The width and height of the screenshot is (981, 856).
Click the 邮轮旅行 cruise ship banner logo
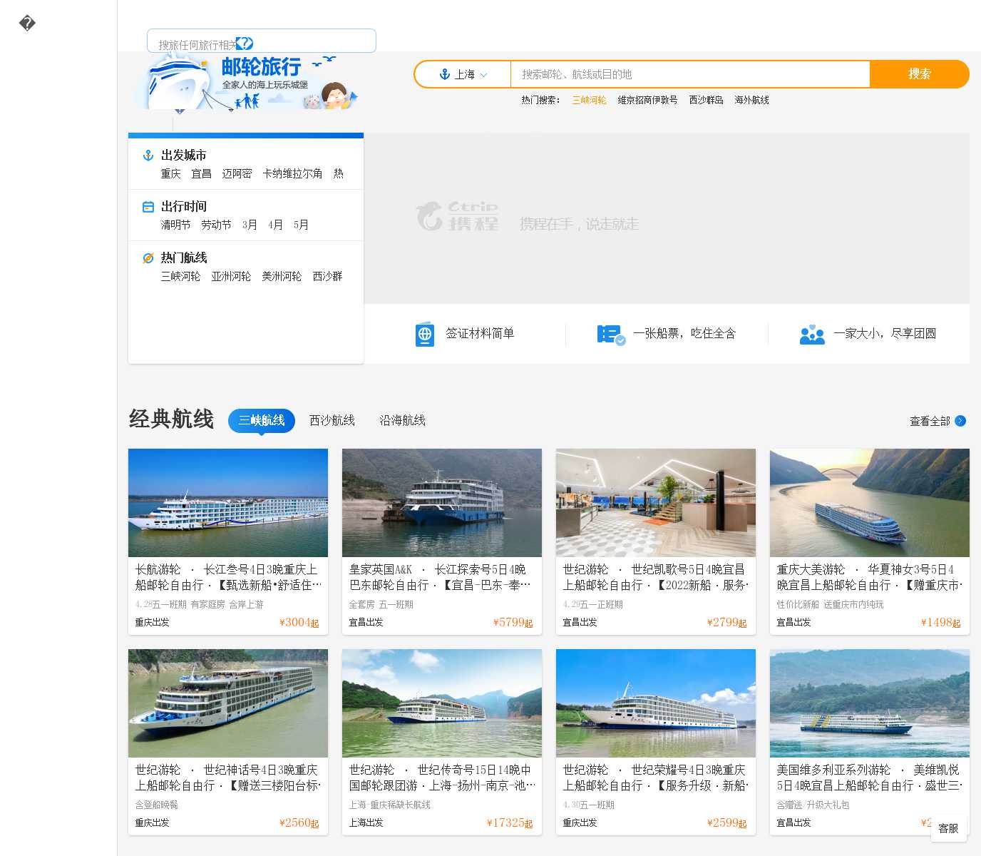246,83
